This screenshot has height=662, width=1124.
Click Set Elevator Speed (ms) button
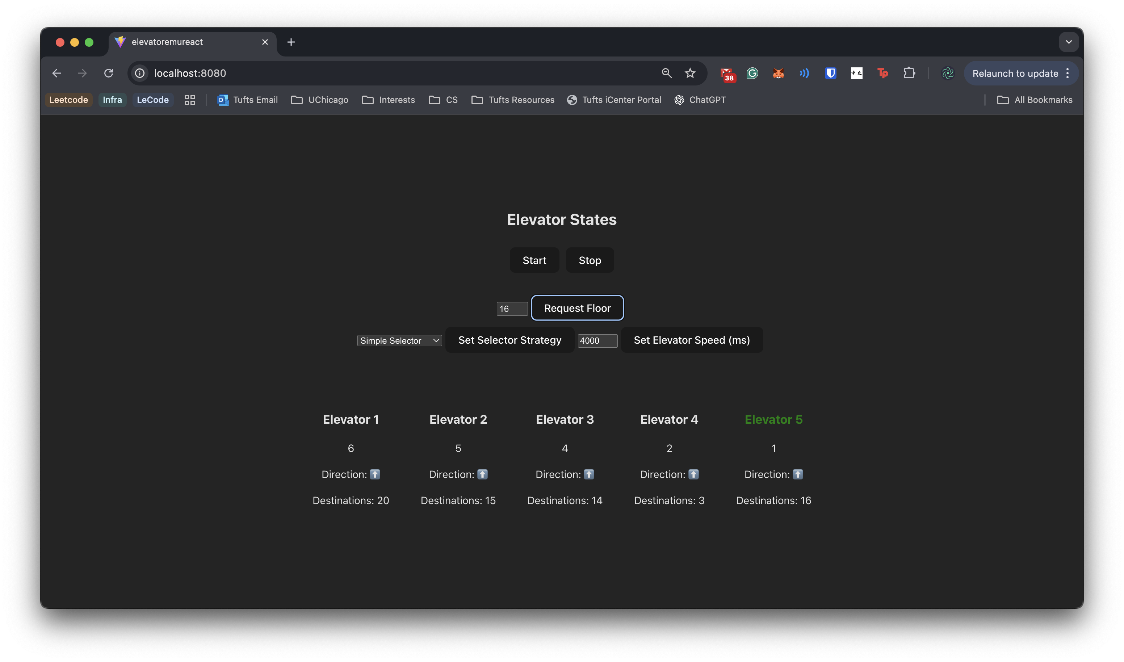click(x=691, y=340)
